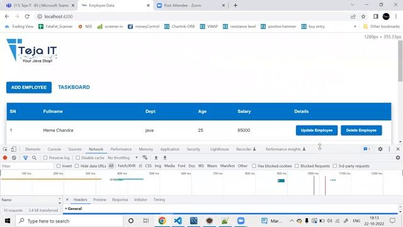Open Task View on the taskbar
The image size is (403, 227).
(x=146, y=221)
